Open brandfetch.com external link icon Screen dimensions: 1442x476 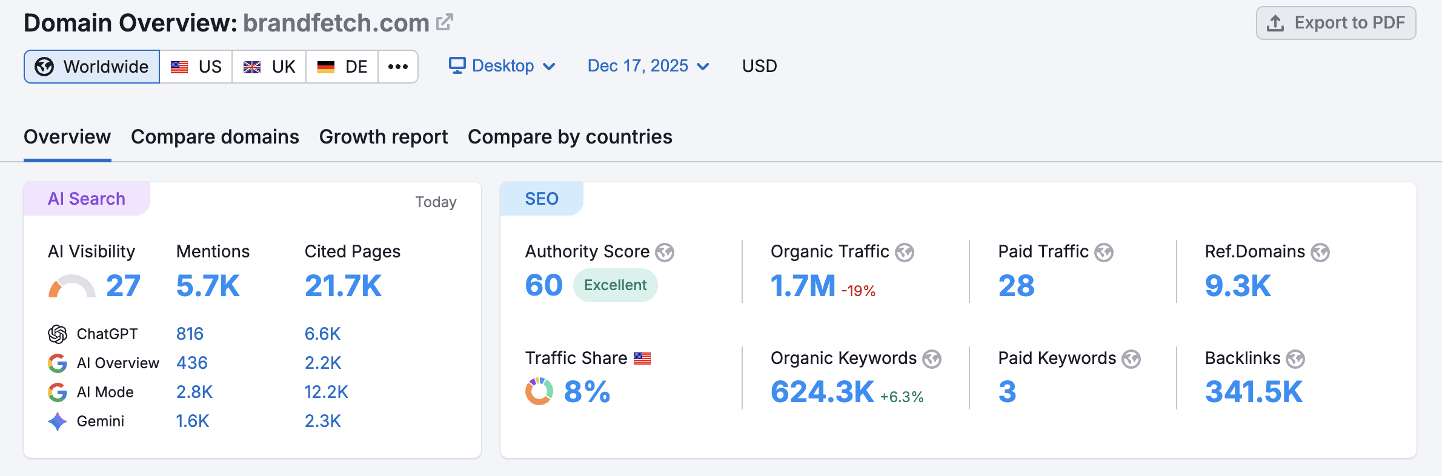445,22
